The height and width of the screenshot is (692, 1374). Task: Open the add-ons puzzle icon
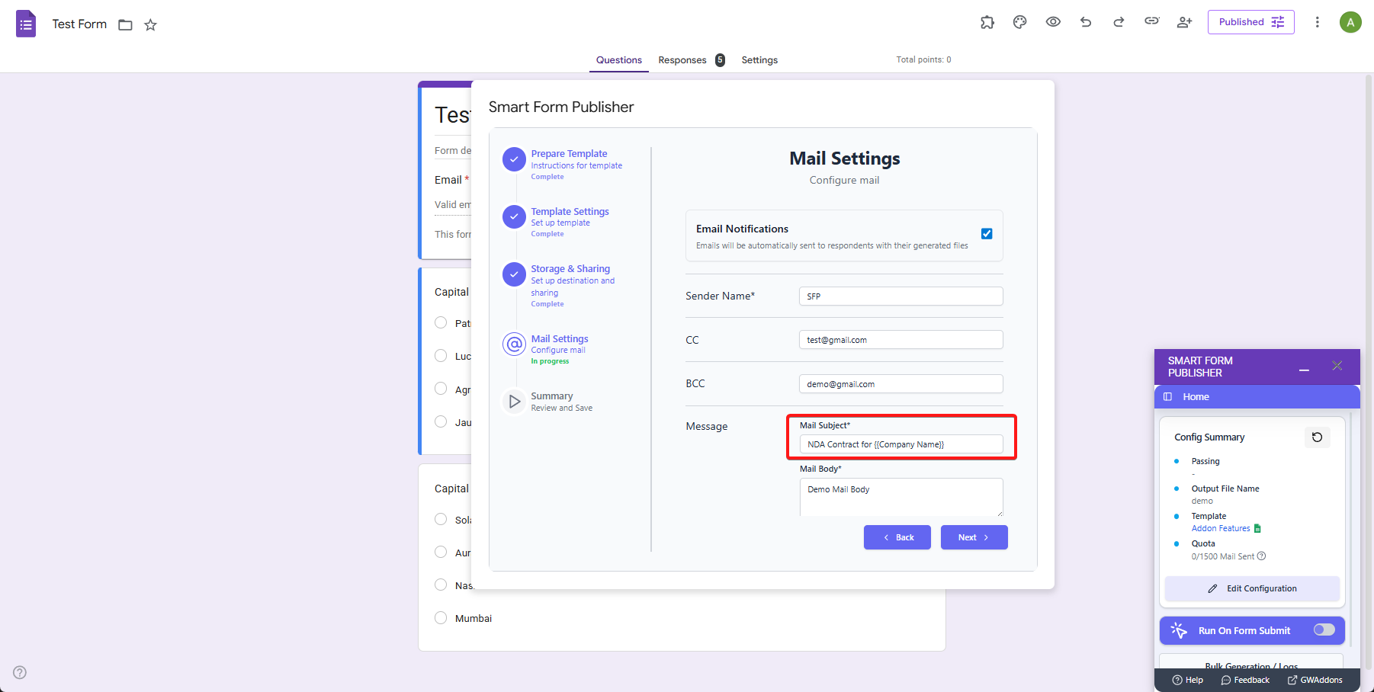click(x=987, y=22)
